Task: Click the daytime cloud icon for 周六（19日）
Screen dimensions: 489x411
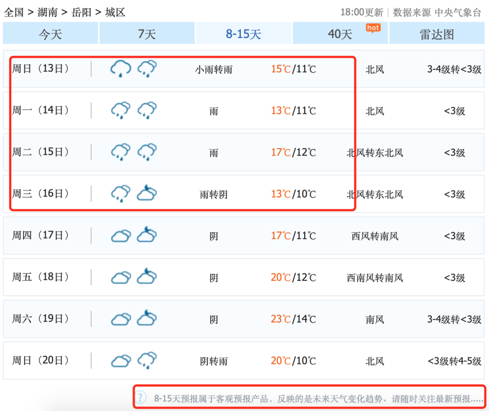Action: [x=120, y=319]
